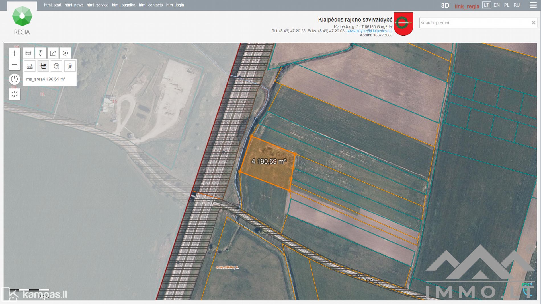Viewport: 541px width, 304px height.
Task: Click the savivaldybe email link
Action: click(369, 31)
